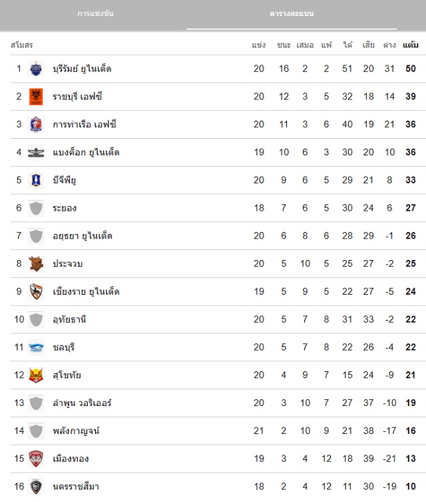Click the แบงค็อก ยูไนเต็ด club logo

[36, 153]
